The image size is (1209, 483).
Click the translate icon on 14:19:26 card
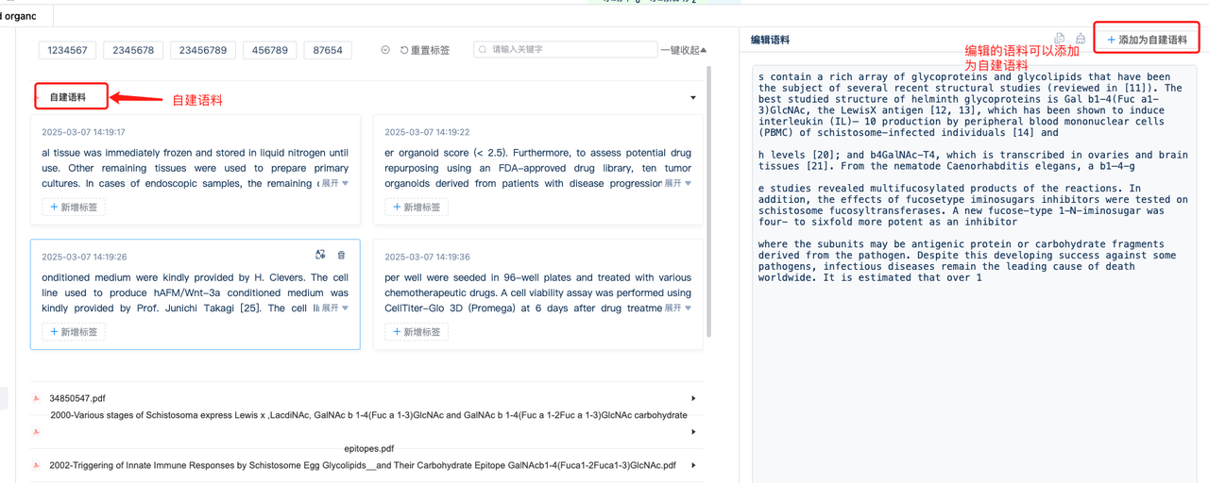tap(320, 255)
